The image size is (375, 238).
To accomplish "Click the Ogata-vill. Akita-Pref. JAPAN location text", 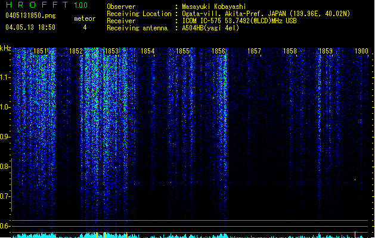I will (x=266, y=14).
